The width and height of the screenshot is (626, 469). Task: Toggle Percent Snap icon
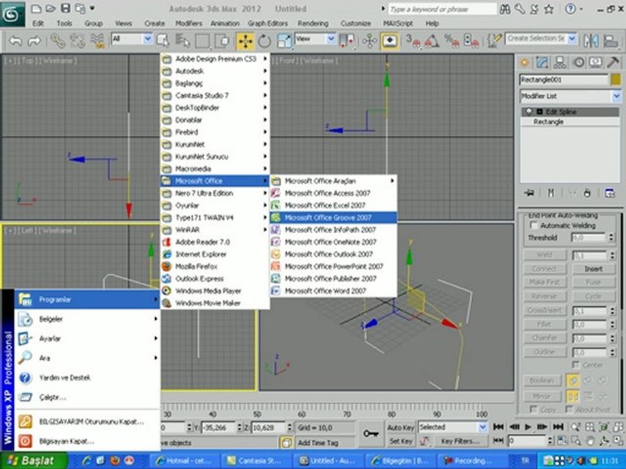[x=451, y=40]
